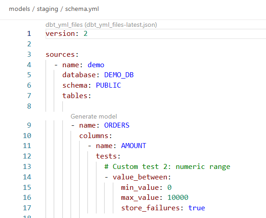Click the 'store_failures' key
The image size is (266, 218).
coord(151,208)
